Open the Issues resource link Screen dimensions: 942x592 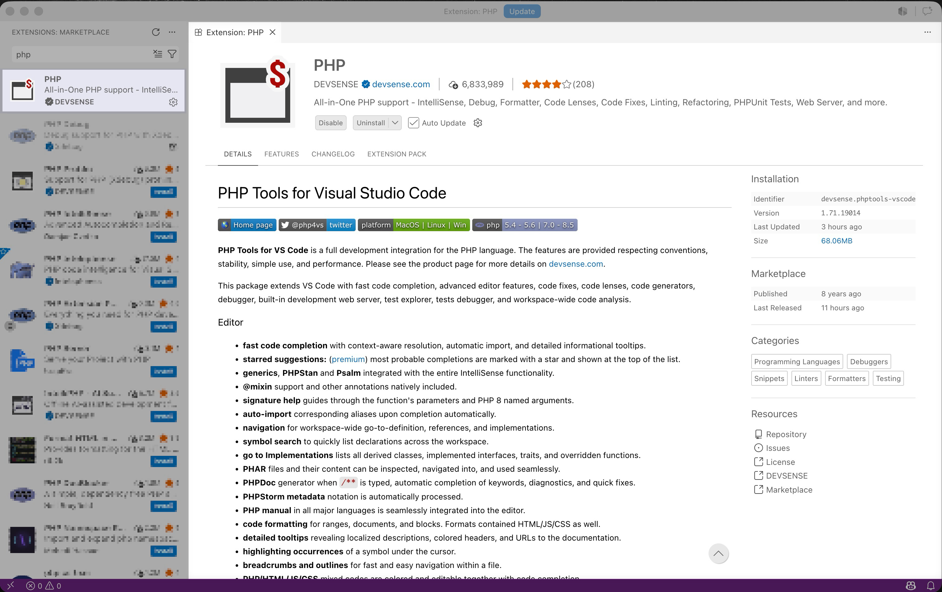click(772, 448)
